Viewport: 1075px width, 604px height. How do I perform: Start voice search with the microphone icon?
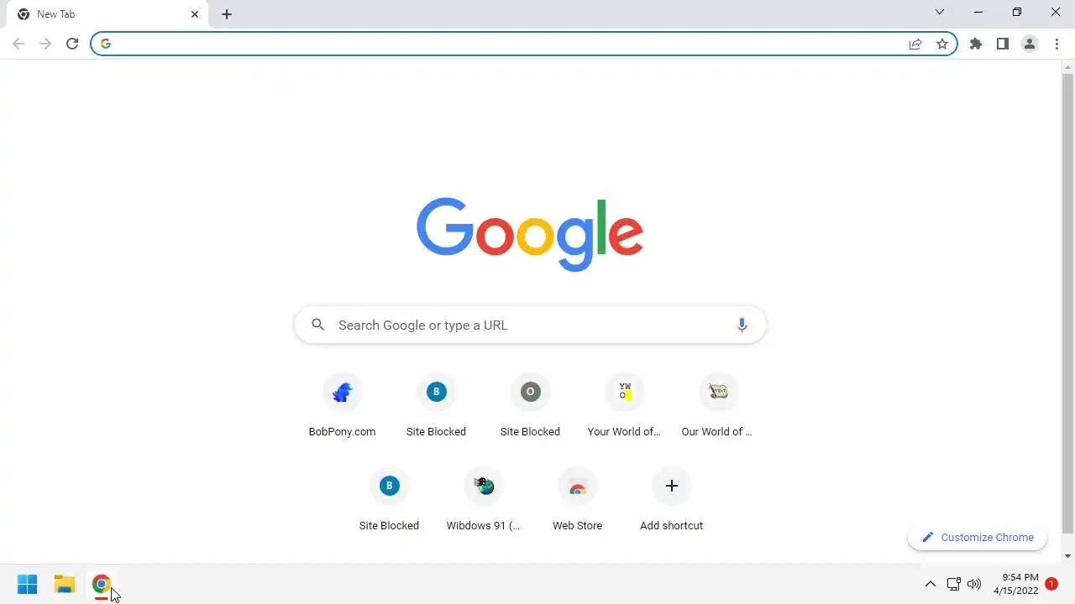pyautogui.click(x=742, y=325)
